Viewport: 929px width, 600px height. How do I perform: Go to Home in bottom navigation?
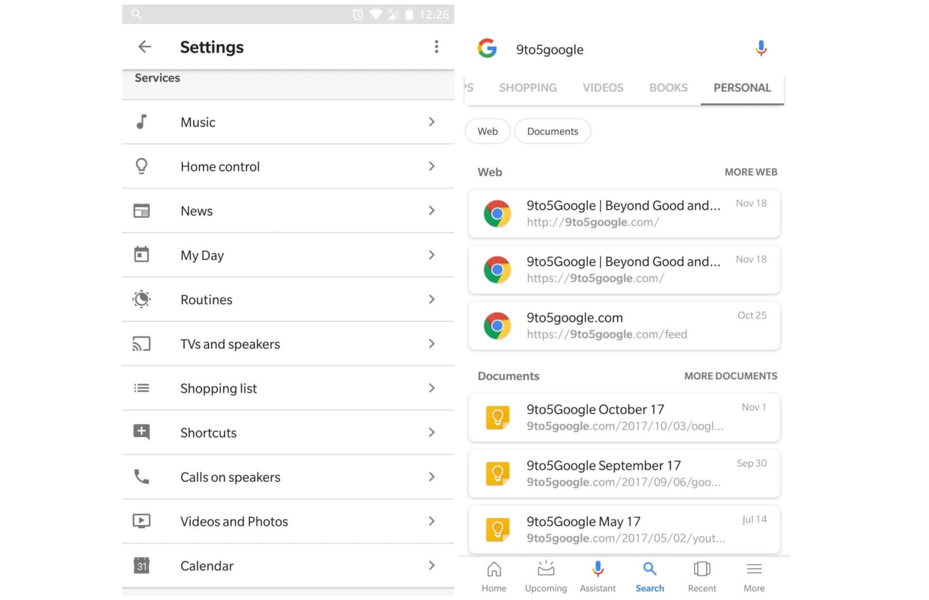[494, 577]
